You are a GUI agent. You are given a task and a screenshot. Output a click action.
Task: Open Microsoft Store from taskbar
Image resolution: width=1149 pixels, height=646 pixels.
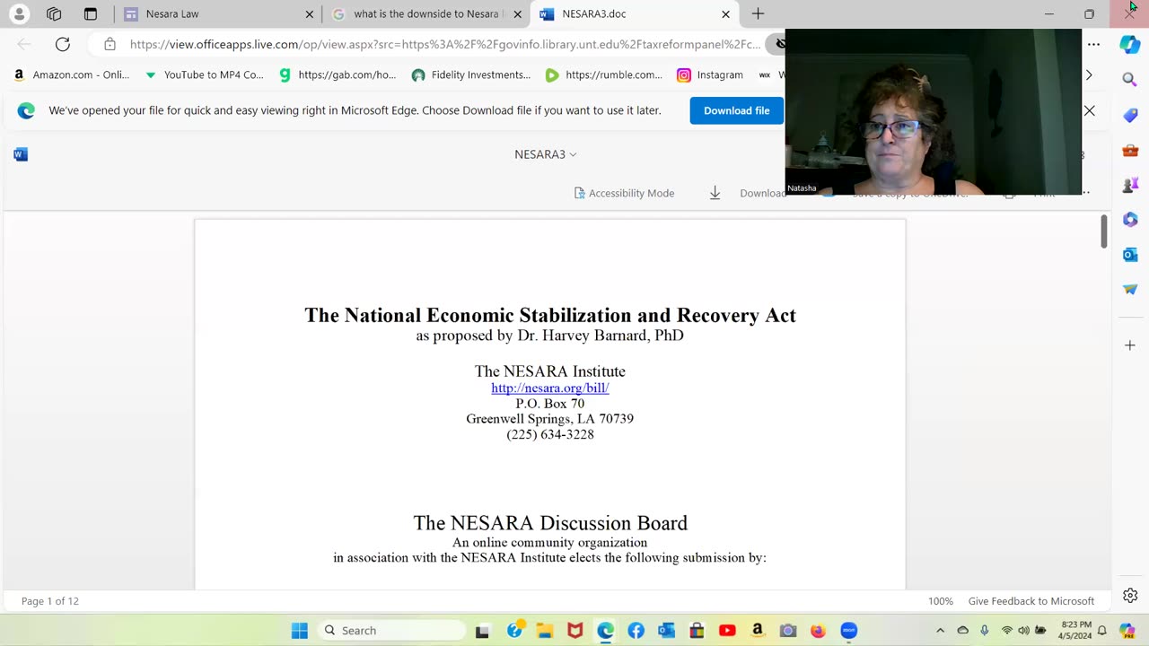(x=697, y=631)
